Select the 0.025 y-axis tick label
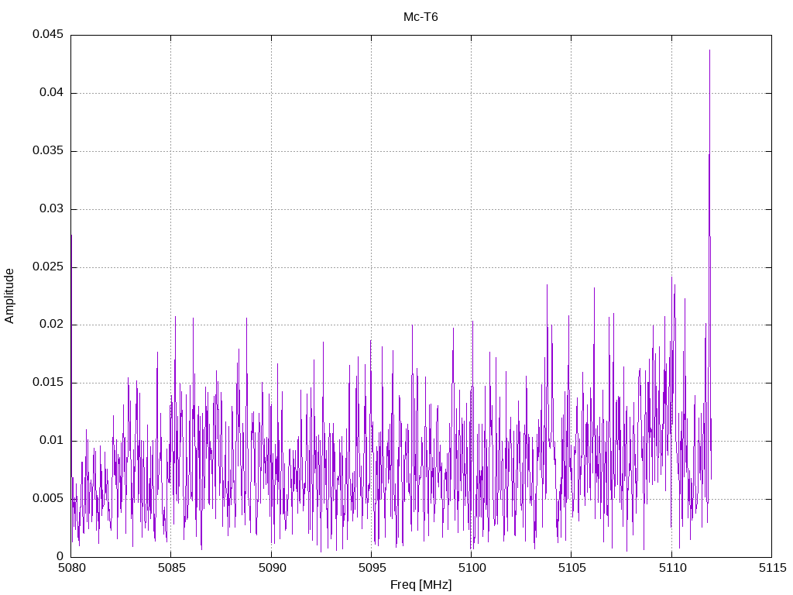793x595 pixels. tap(47, 267)
